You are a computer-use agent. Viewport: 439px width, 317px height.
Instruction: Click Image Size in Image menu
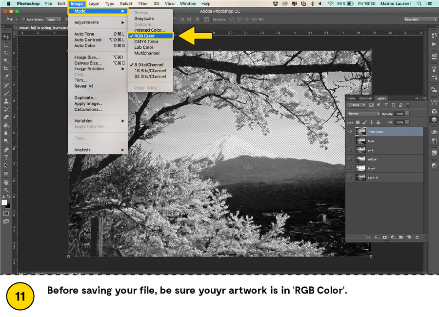tap(87, 57)
